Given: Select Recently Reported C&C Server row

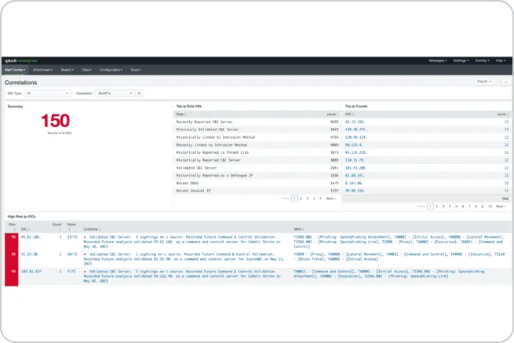Looking at the screenshot, I should click(x=257, y=122).
